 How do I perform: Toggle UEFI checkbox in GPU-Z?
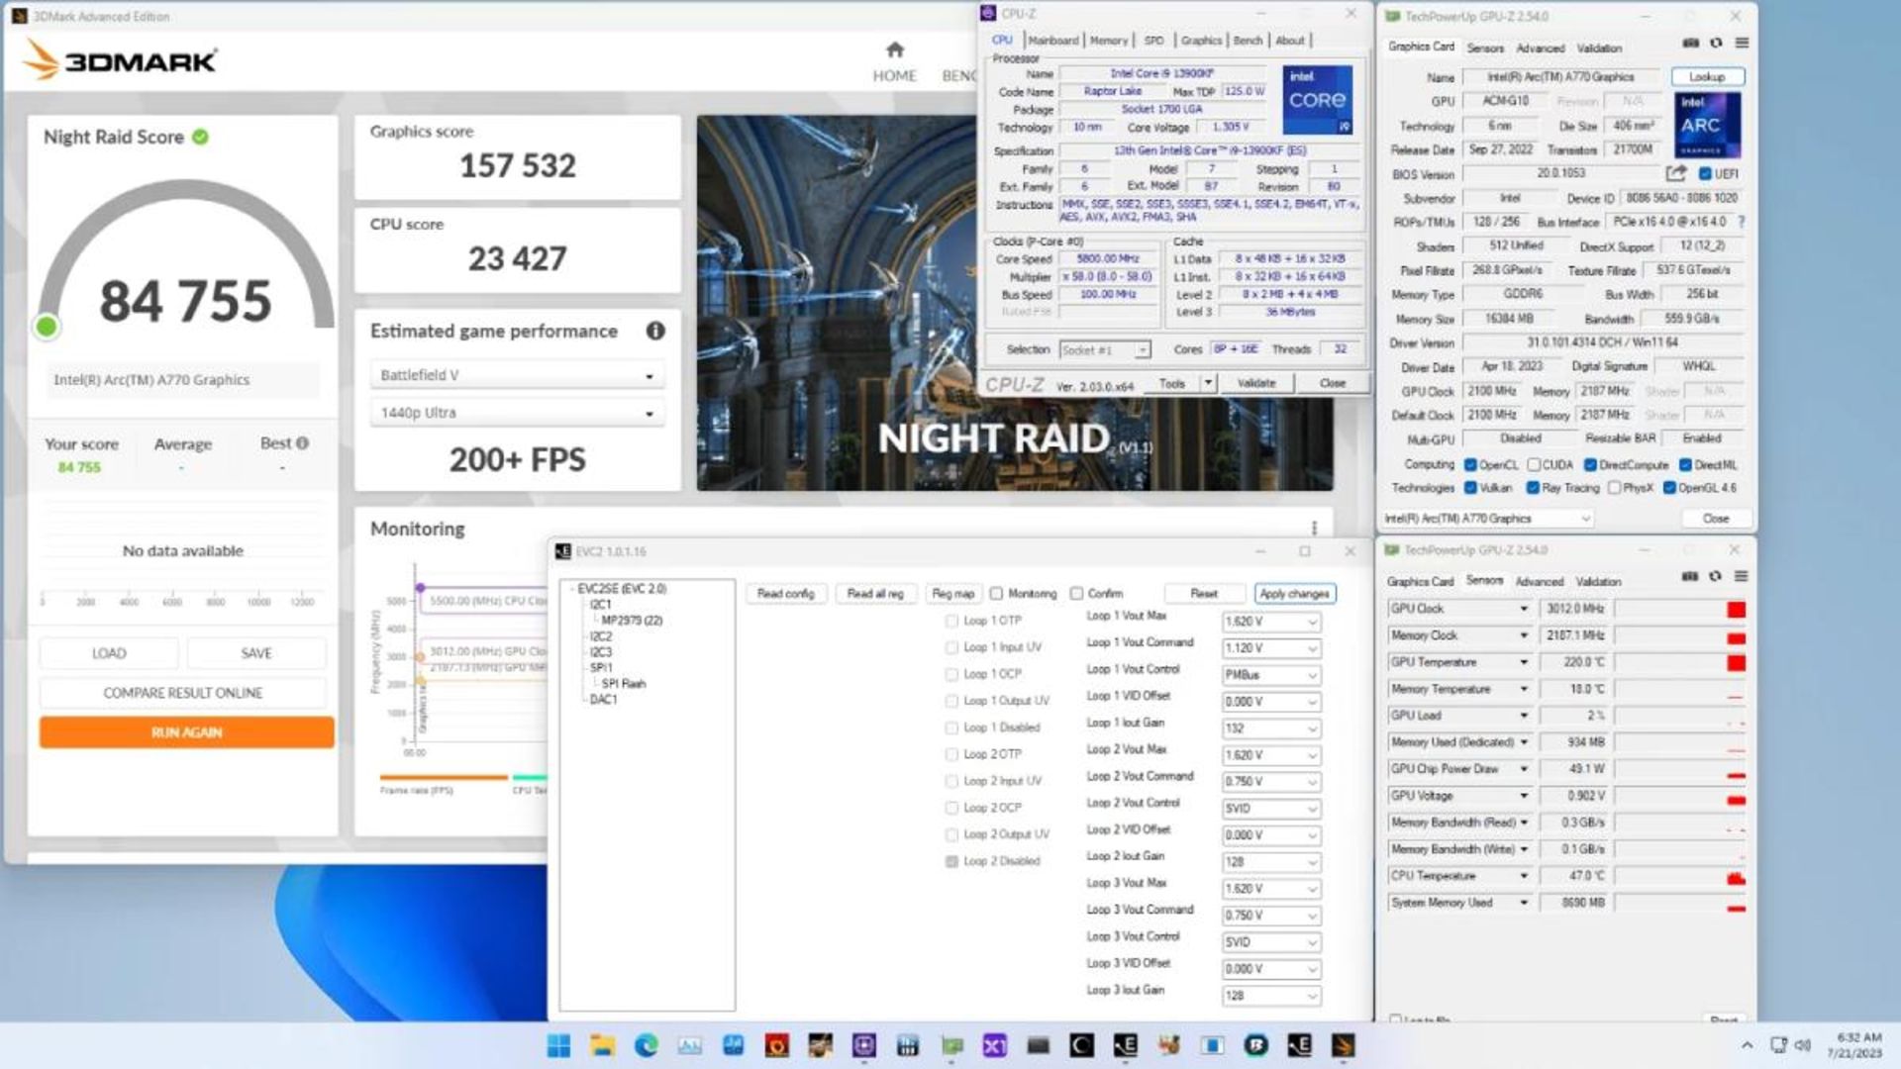click(1705, 173)
